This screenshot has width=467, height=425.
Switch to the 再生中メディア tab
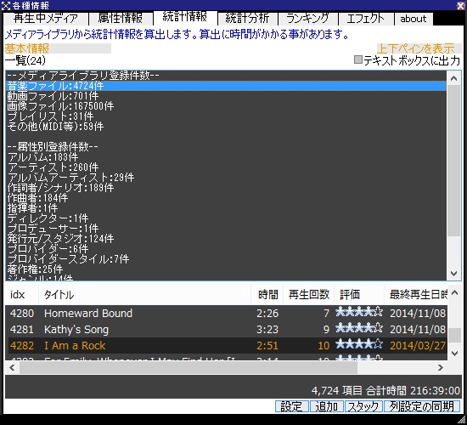(x=46, y=19)
